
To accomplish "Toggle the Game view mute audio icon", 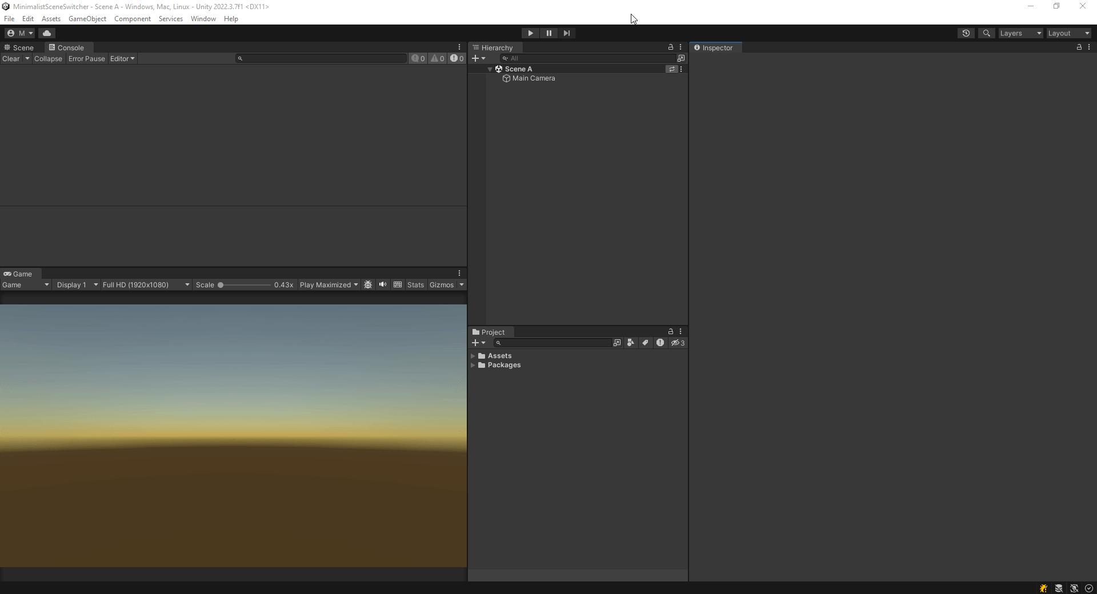I will 383,284.
